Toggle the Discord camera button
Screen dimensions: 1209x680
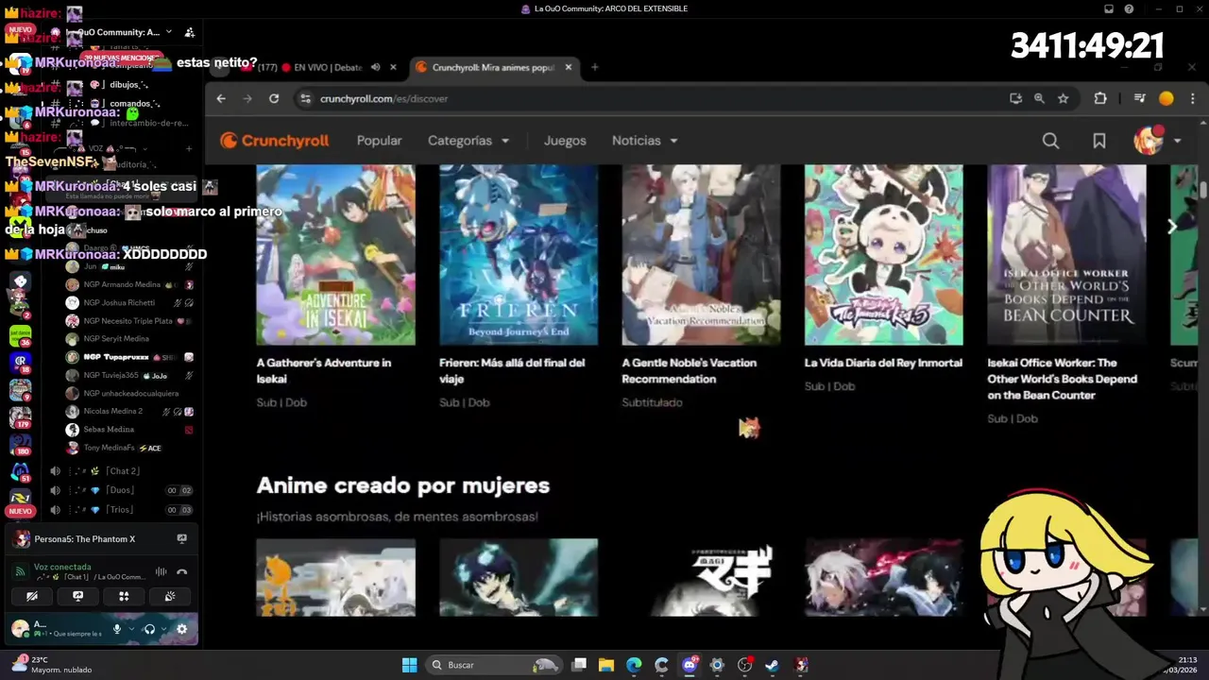pos(32,596)
